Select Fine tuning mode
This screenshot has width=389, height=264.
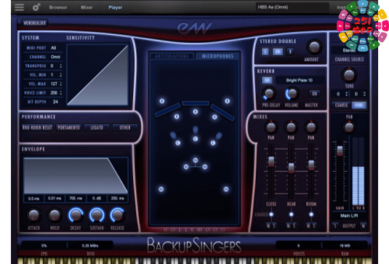(x=358, y=105)
